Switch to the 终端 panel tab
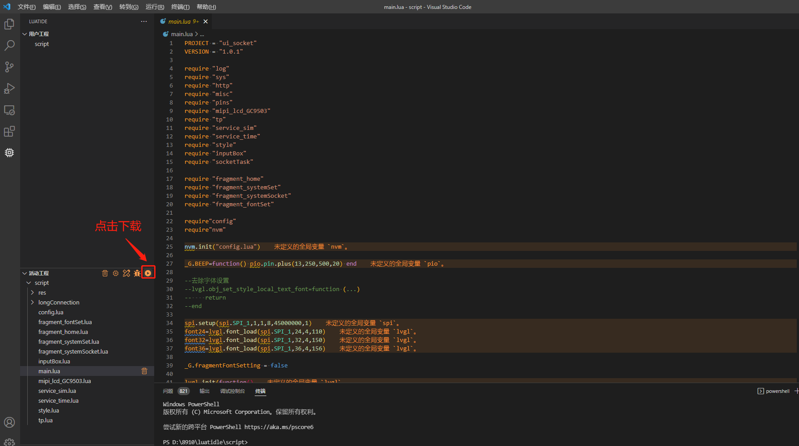Screen dimensions: 799x446 (x=261, y=391)
